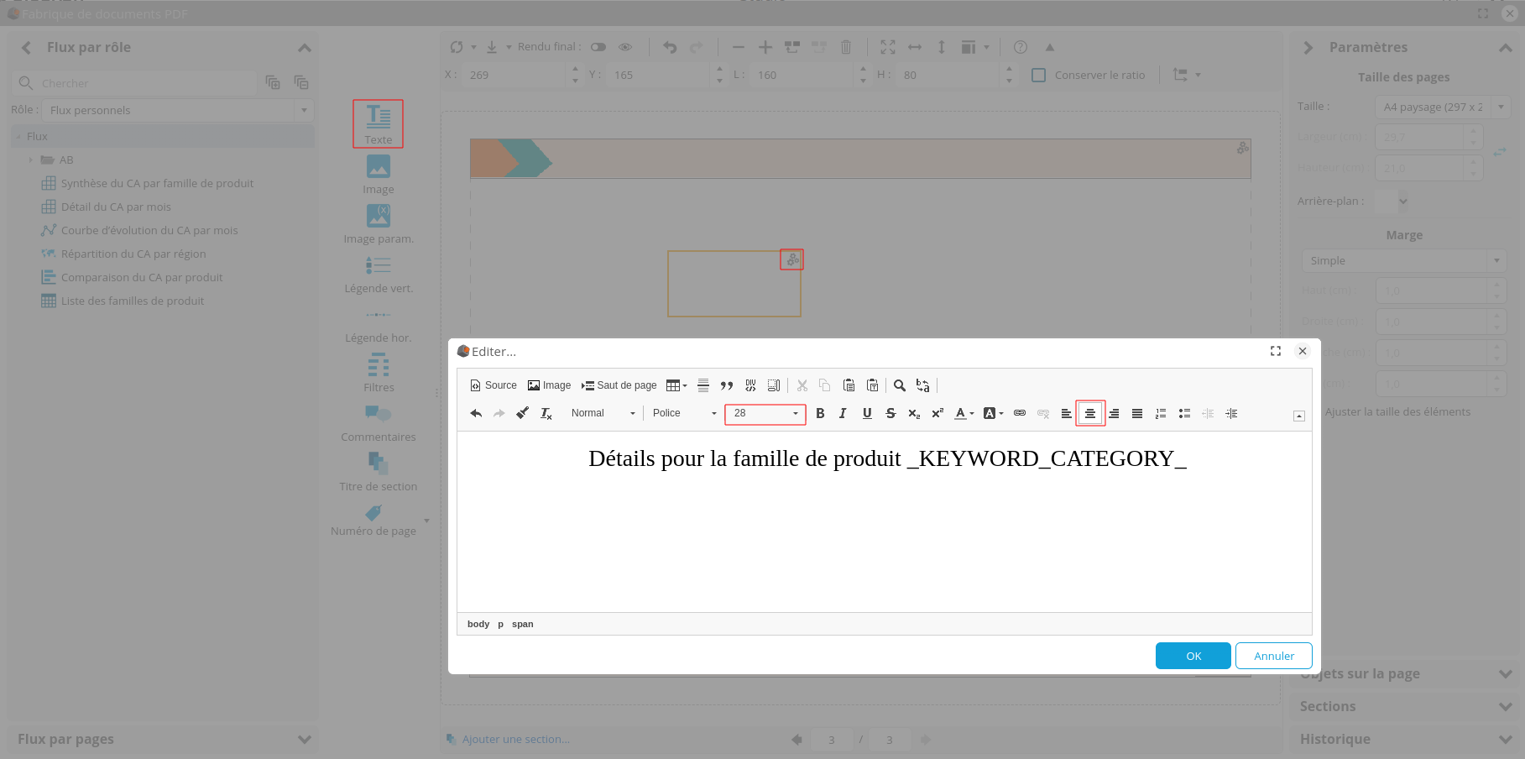
Task: Click the Chercher search field
Action: point(147,83)
